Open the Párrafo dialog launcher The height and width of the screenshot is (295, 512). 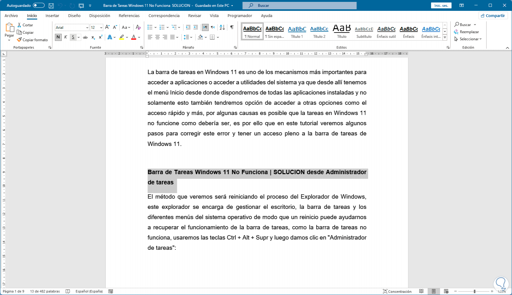pyautogui.click(x=235, y=47)
